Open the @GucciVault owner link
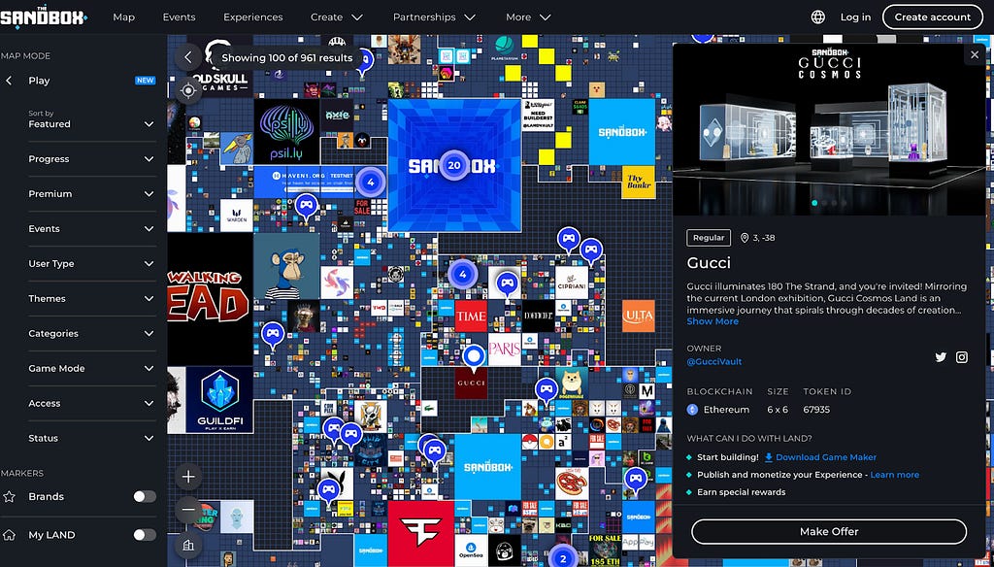This screenshot has width=994, height=567. pyautogui.click(x=713, y=361)
